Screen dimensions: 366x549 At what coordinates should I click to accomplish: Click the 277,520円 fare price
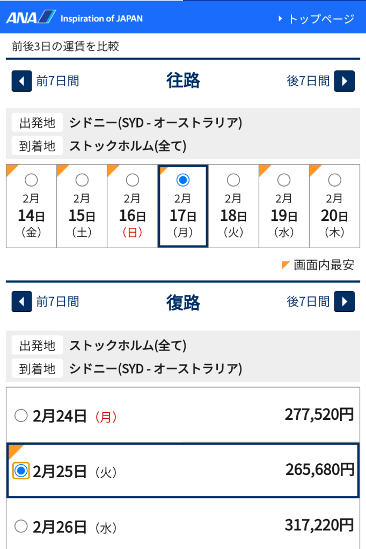(319, 414)
